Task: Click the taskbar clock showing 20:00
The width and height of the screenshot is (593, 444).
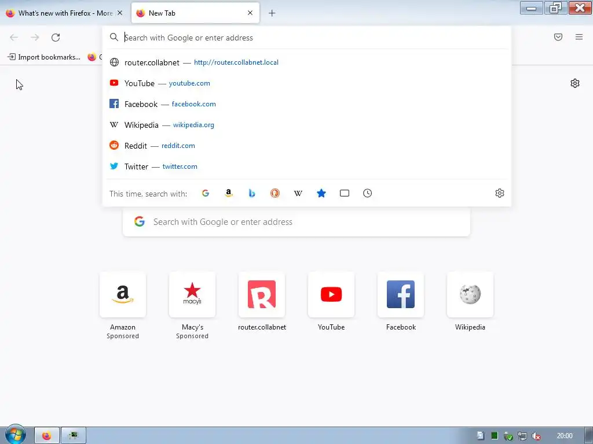Action: (x=565, y=436)
